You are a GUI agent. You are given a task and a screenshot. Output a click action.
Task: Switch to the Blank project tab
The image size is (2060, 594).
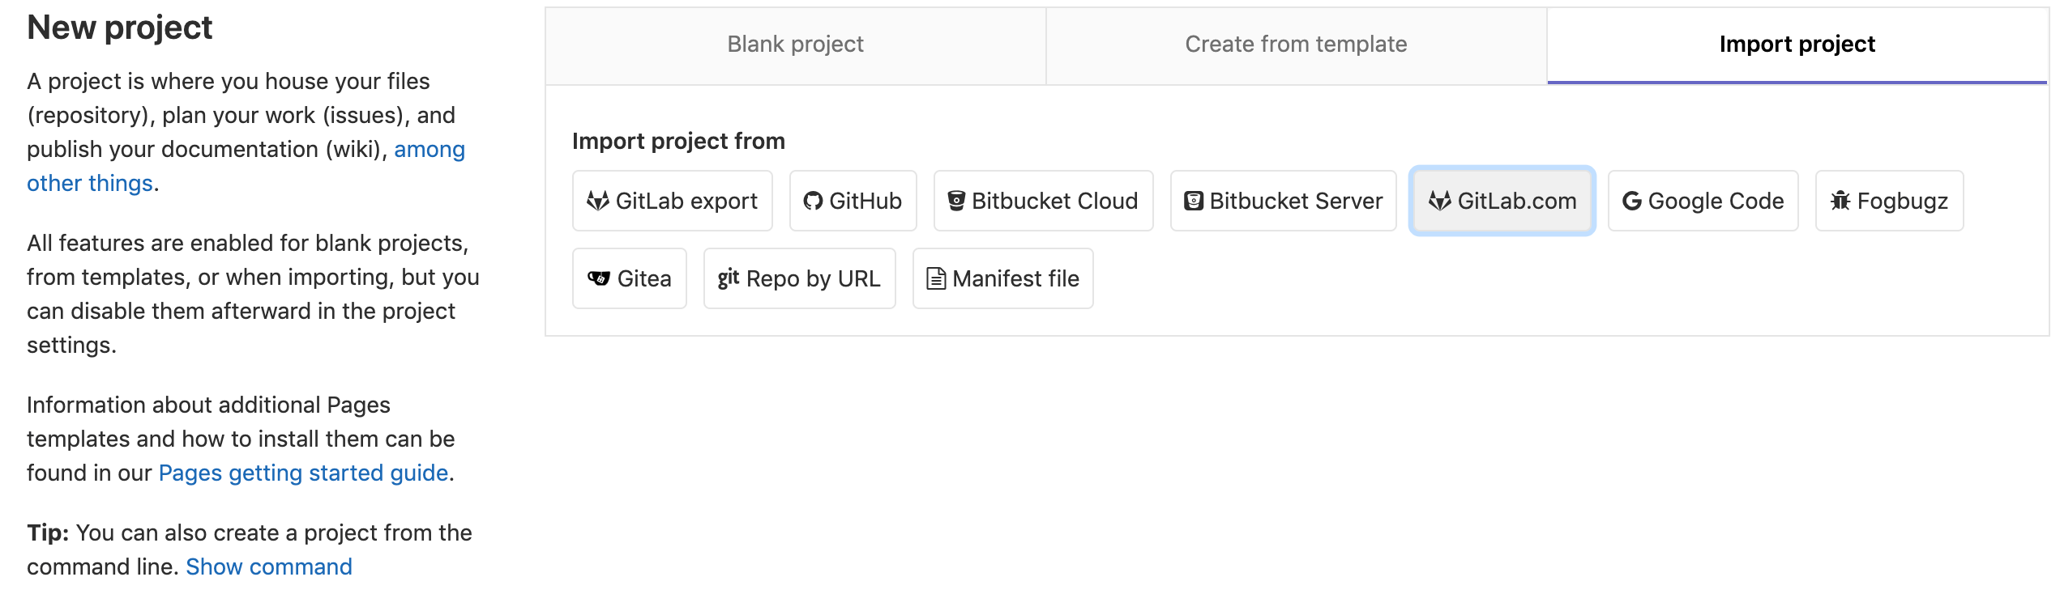(x=795, y=44)
